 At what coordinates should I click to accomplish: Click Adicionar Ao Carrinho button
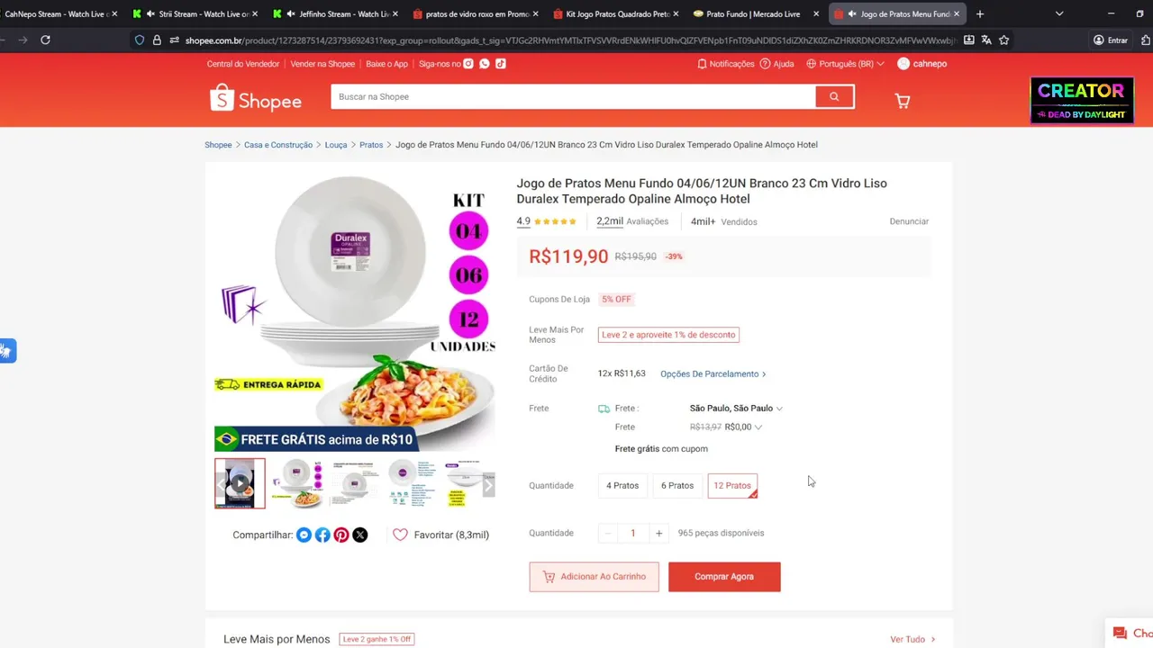[x=594, y=577]
